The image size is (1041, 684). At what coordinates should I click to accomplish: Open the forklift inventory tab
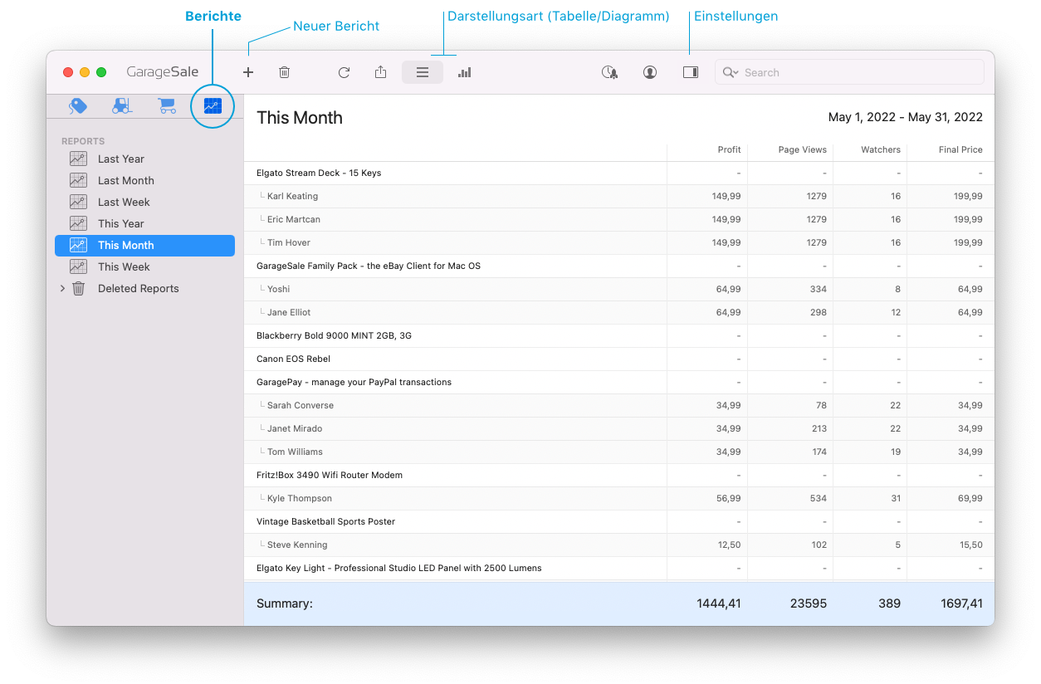(x=122, y=106)
